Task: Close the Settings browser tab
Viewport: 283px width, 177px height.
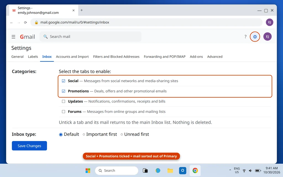Action: point(74,11)
